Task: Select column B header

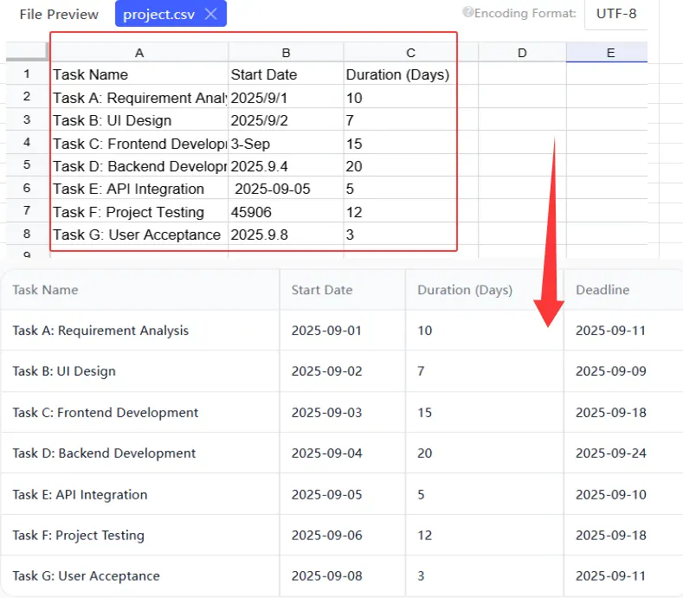Action: [x=286, y=53]
